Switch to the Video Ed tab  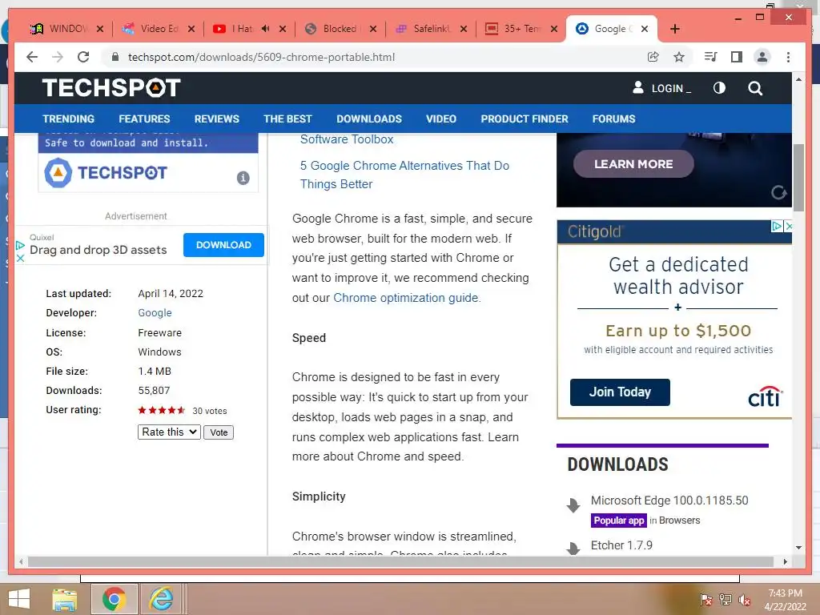[x=159, y=29]
